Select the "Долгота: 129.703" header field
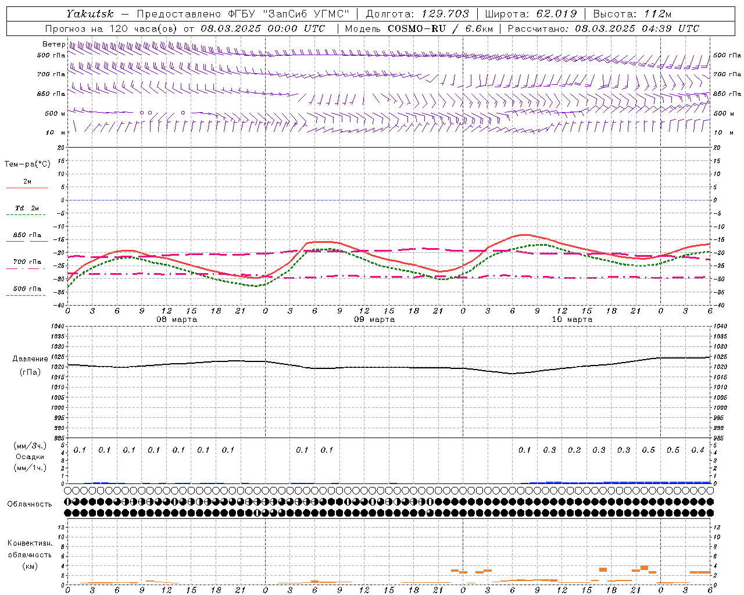 tap(417, 14)
